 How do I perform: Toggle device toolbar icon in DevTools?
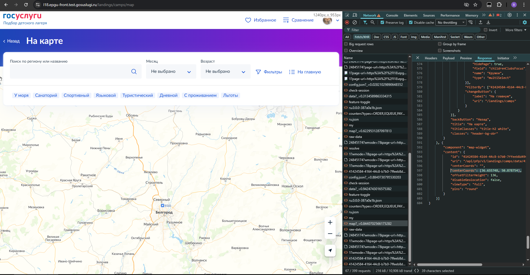[x=355, y=15]
